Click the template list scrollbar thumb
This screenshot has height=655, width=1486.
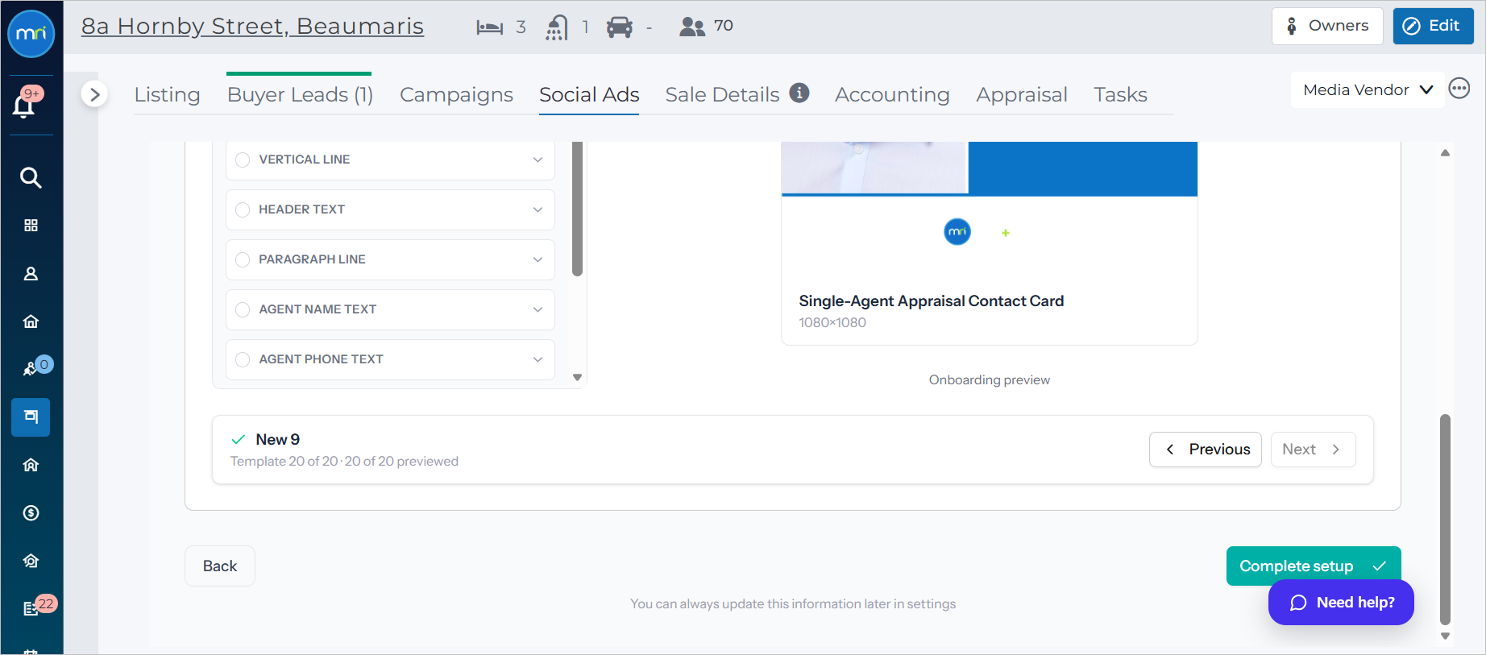pos(577,209)
